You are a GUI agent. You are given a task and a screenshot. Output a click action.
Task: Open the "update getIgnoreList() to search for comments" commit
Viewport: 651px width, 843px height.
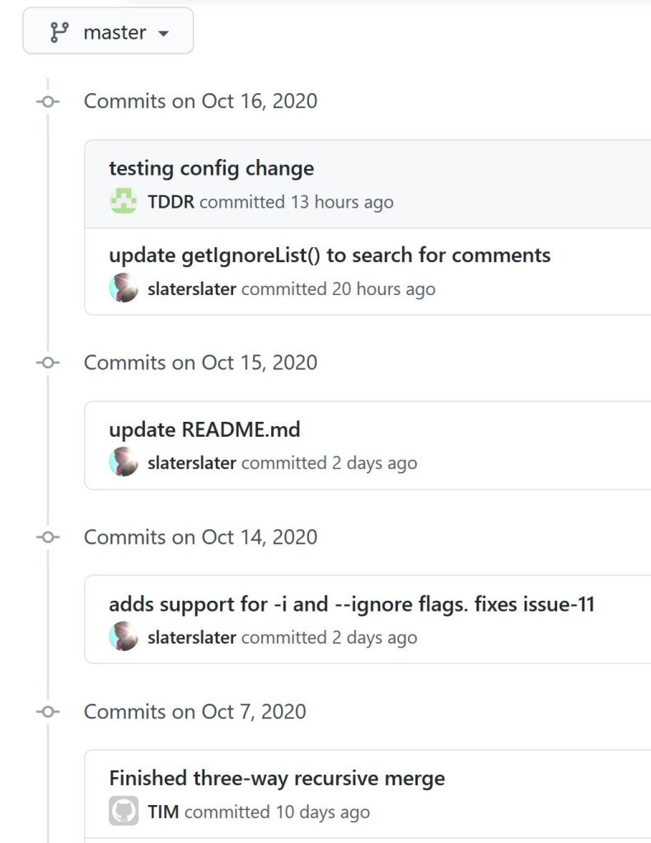click(x=330, y=255)
